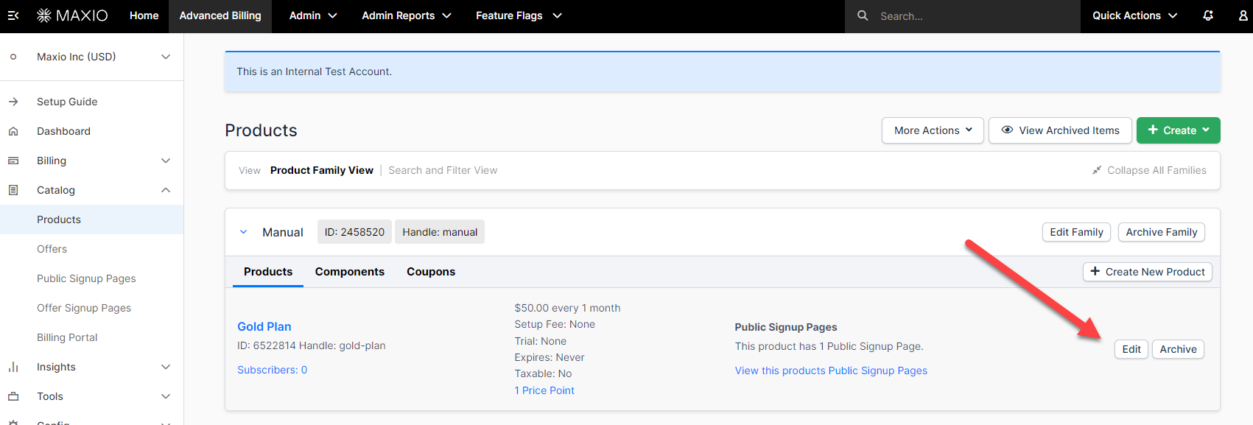Click the sidebar collapse icon beside the Maxio logo
Screen dimensions: 1253x425
[x=13, y=15]
